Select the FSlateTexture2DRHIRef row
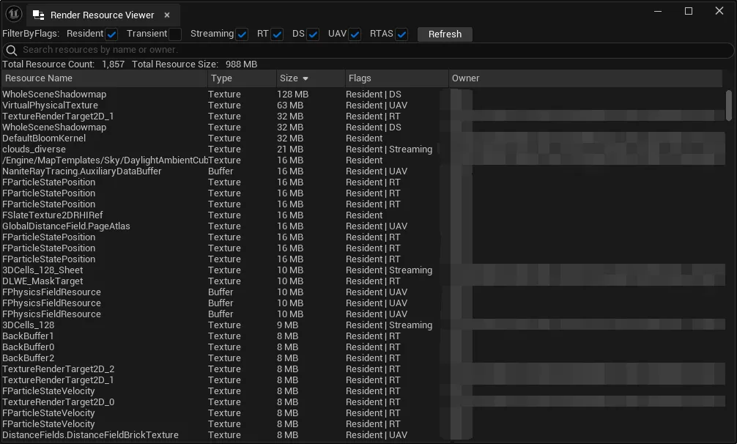Viewport: 737px width, 444px height. pyautogui.click(x=363, y=215)
